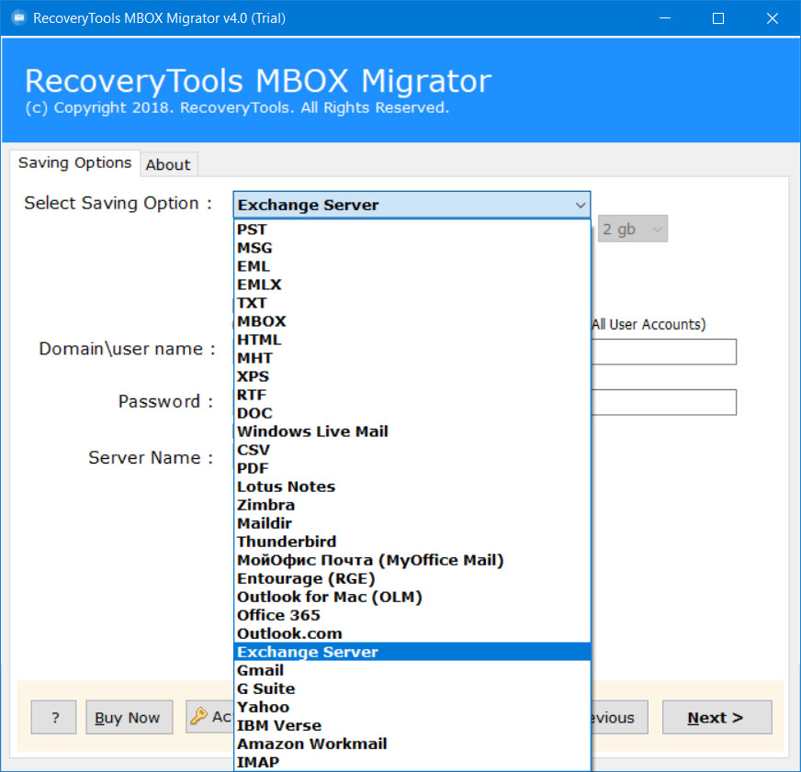Image resolution: width=801 pixels, height=772 pixels.
Task: Open the Saving Options tab
Action: [74, 162]
